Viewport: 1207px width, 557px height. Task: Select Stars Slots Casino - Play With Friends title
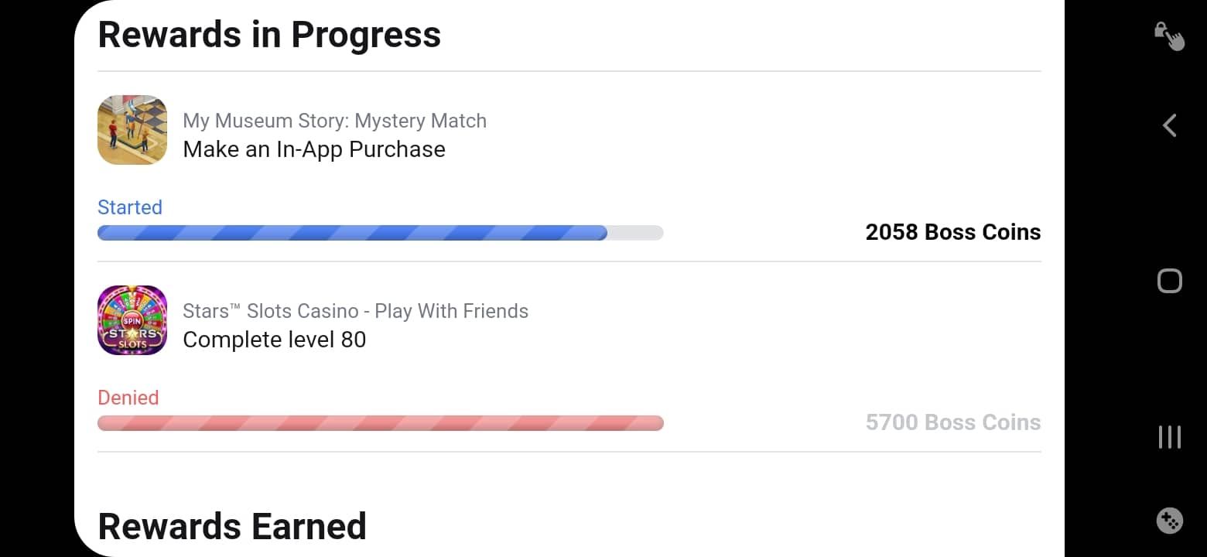(355, 311)
